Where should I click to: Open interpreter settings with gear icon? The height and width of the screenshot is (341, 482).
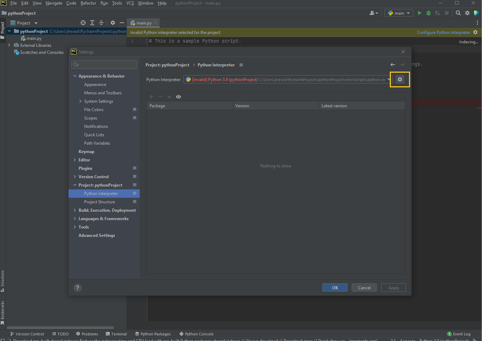tap(400, 79)
